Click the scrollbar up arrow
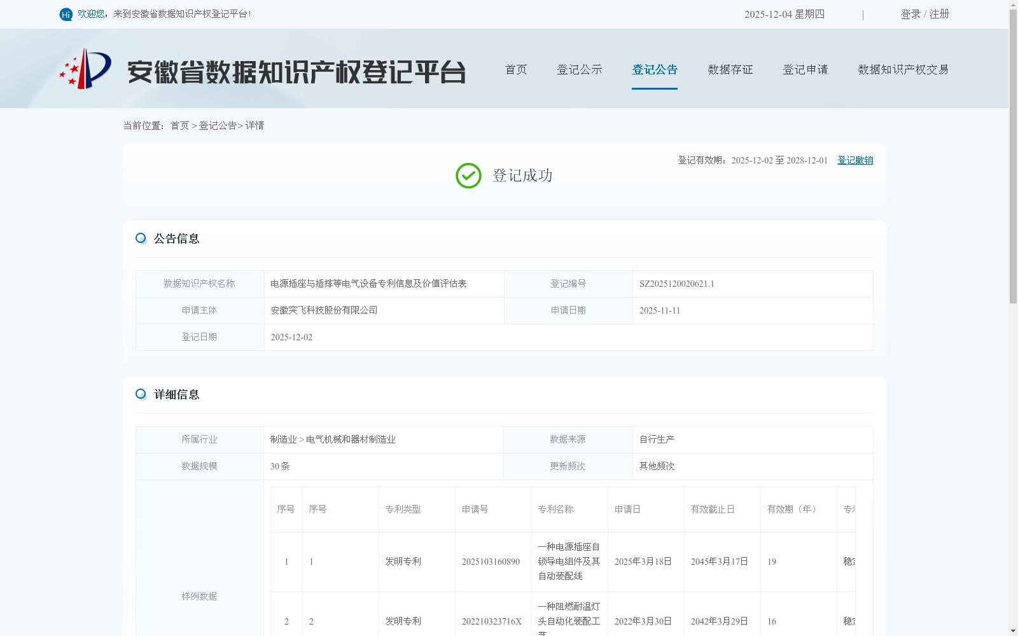The image size is (1018, 636). coord(1013,4)
